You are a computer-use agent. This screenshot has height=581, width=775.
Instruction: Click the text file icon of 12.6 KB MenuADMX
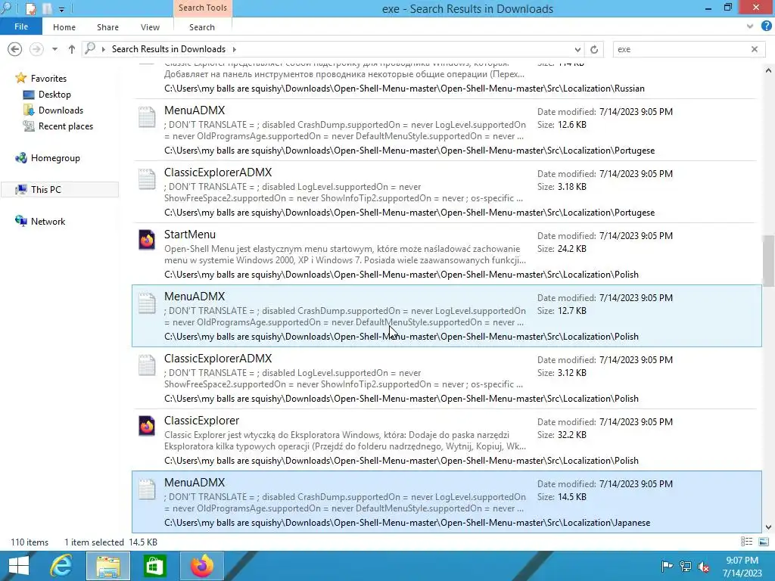pos(147,117)
